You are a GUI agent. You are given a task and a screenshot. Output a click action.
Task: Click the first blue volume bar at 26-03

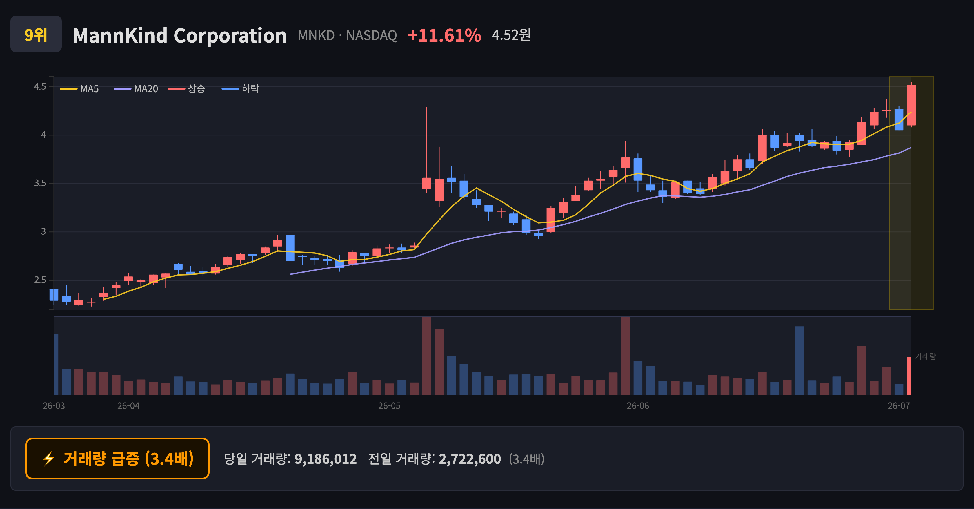point(56,365)
